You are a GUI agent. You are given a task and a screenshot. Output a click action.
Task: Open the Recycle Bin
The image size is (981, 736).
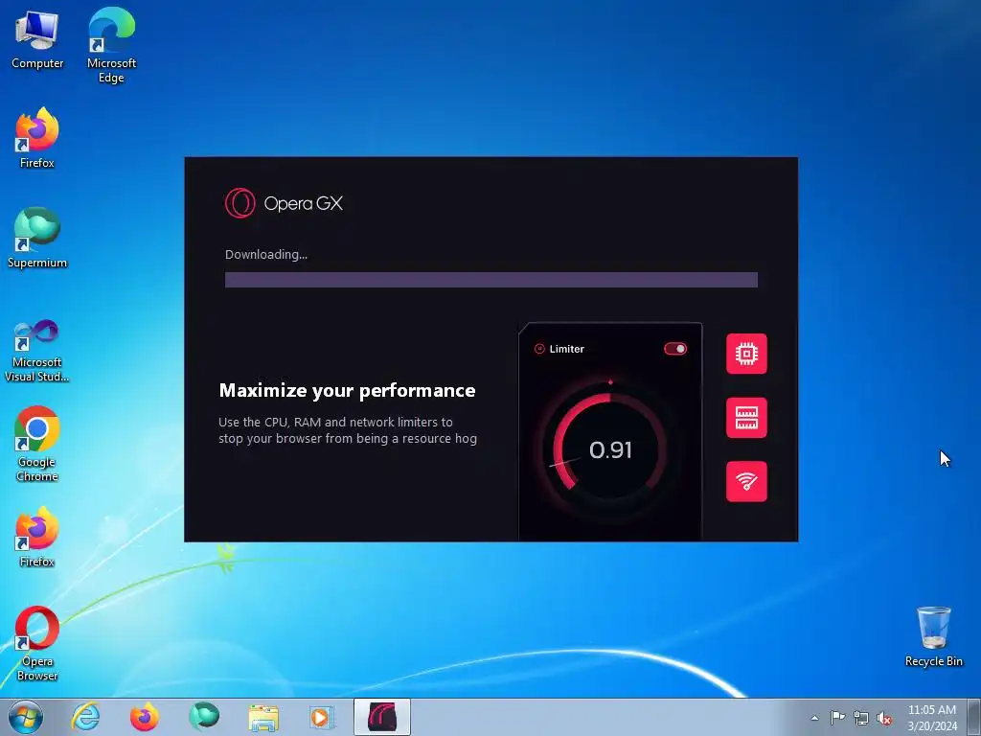click(933, 636)
